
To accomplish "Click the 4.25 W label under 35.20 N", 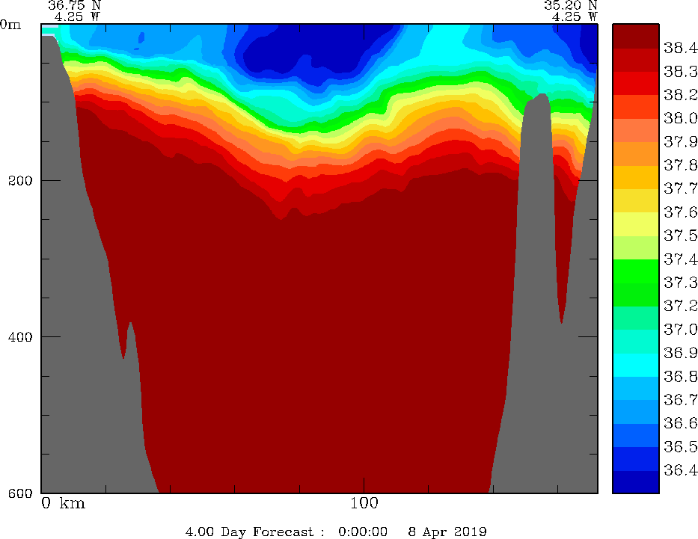I will (575, 16).
